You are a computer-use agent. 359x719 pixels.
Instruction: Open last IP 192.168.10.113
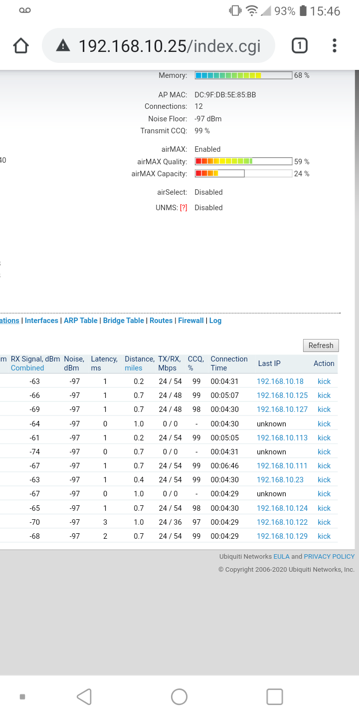tap(282, 438)
